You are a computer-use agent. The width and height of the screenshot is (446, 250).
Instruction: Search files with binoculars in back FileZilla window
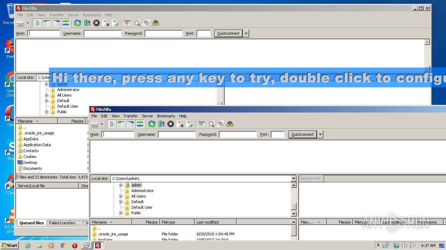(155, 23)
